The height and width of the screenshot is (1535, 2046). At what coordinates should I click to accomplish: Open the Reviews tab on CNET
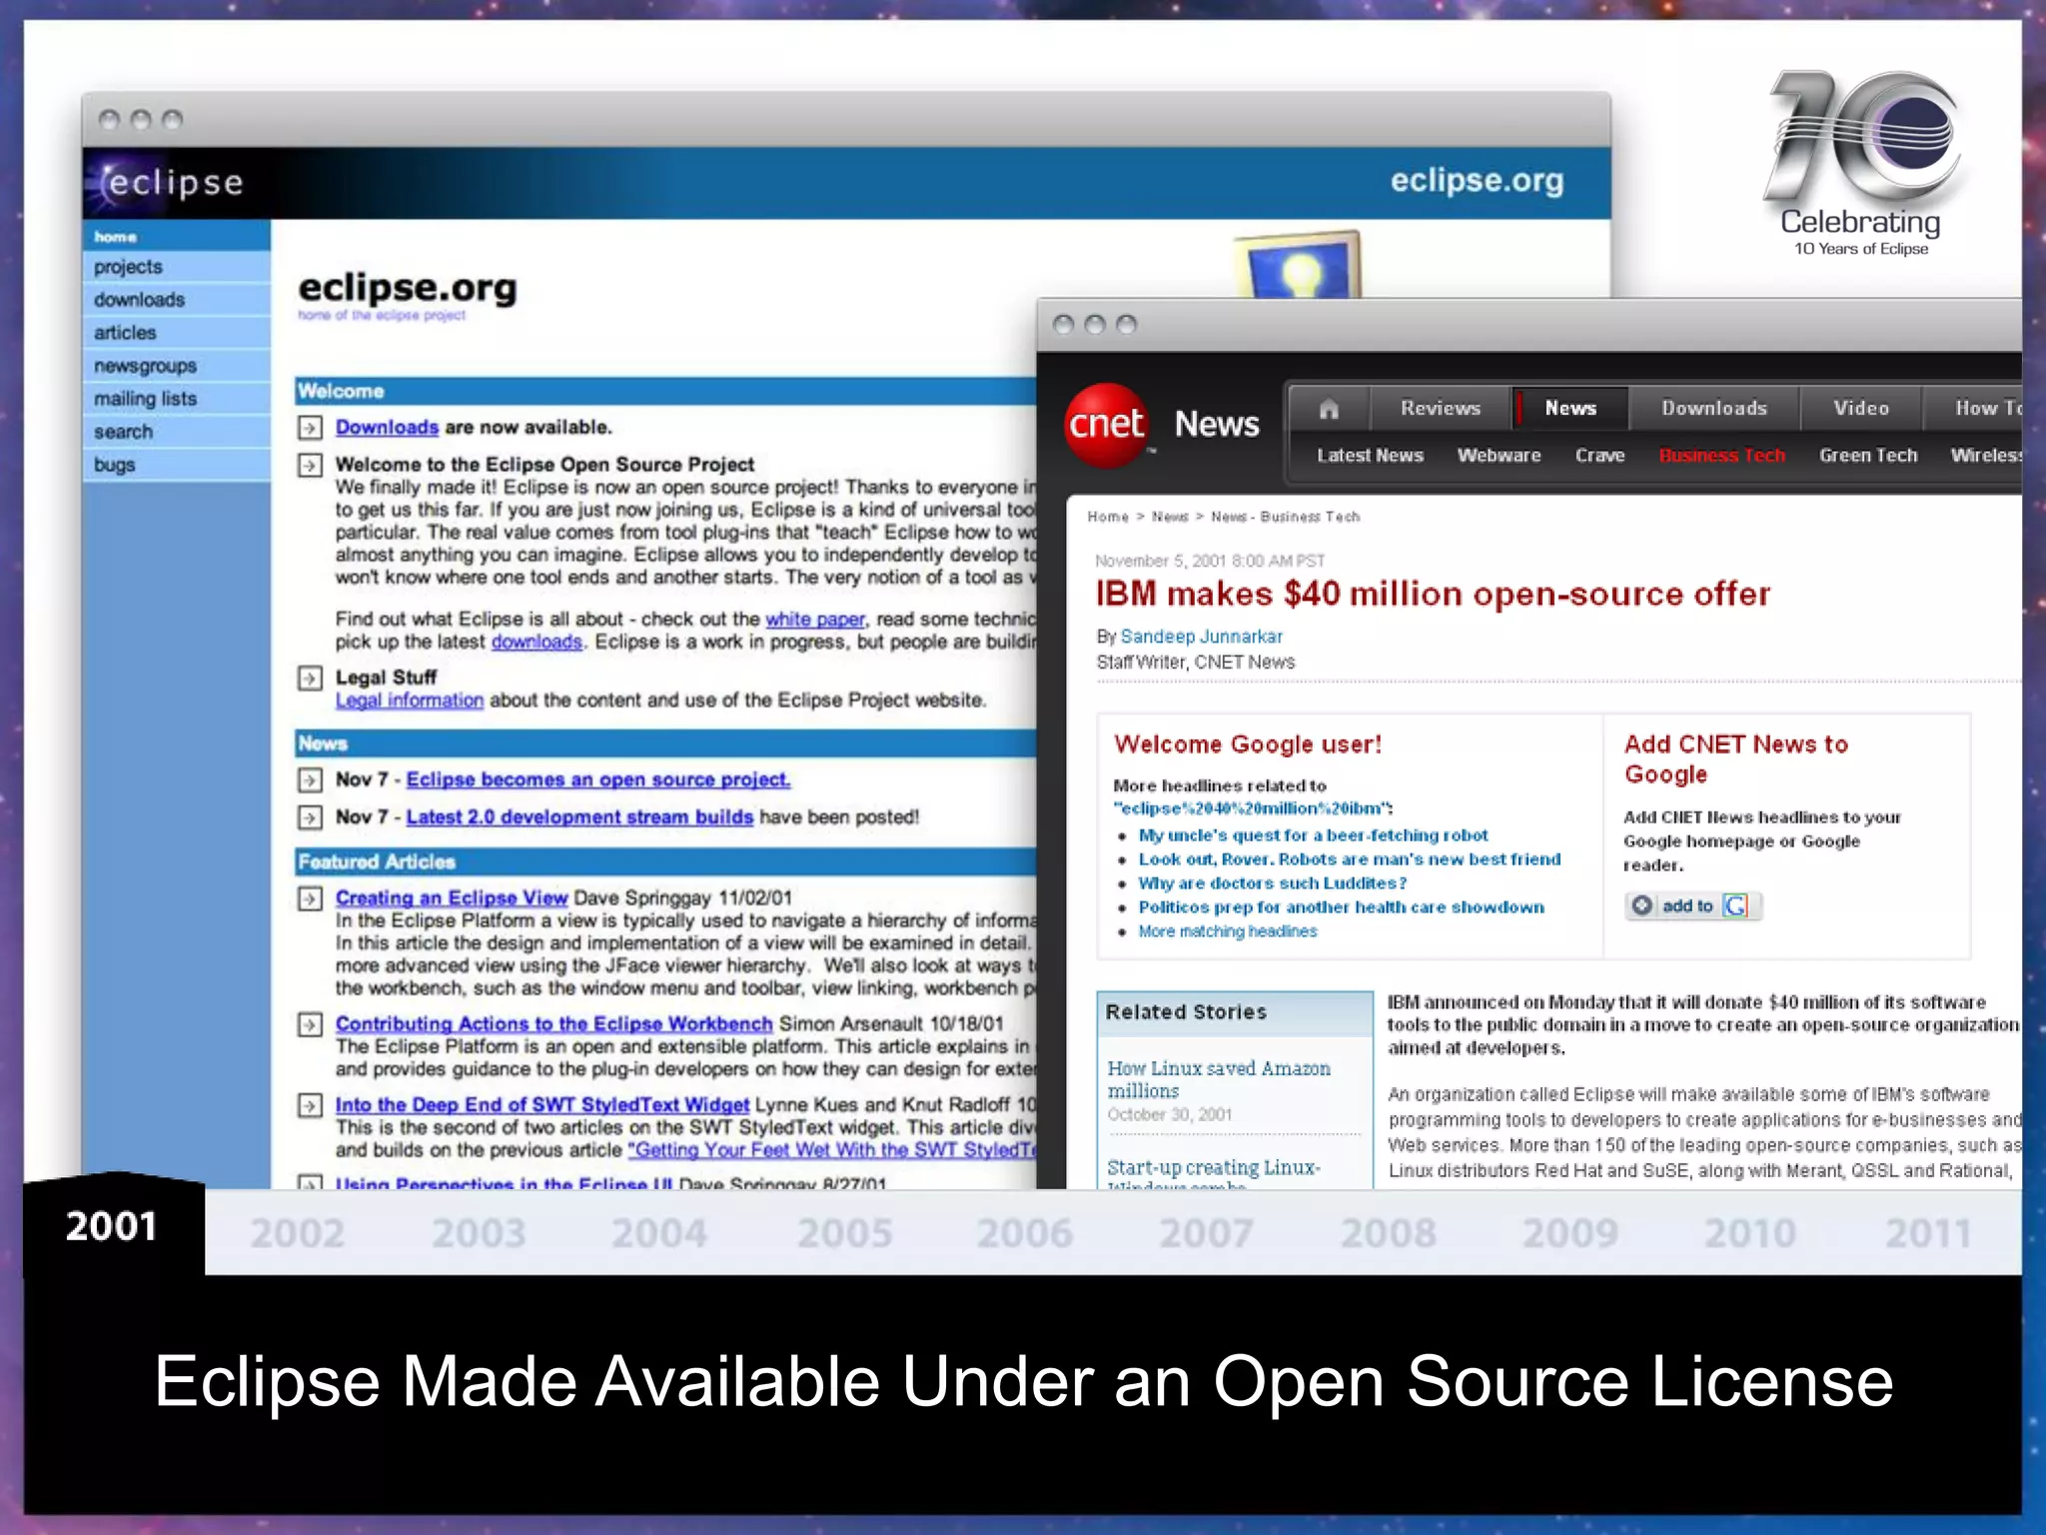(x=1440, y=409)
